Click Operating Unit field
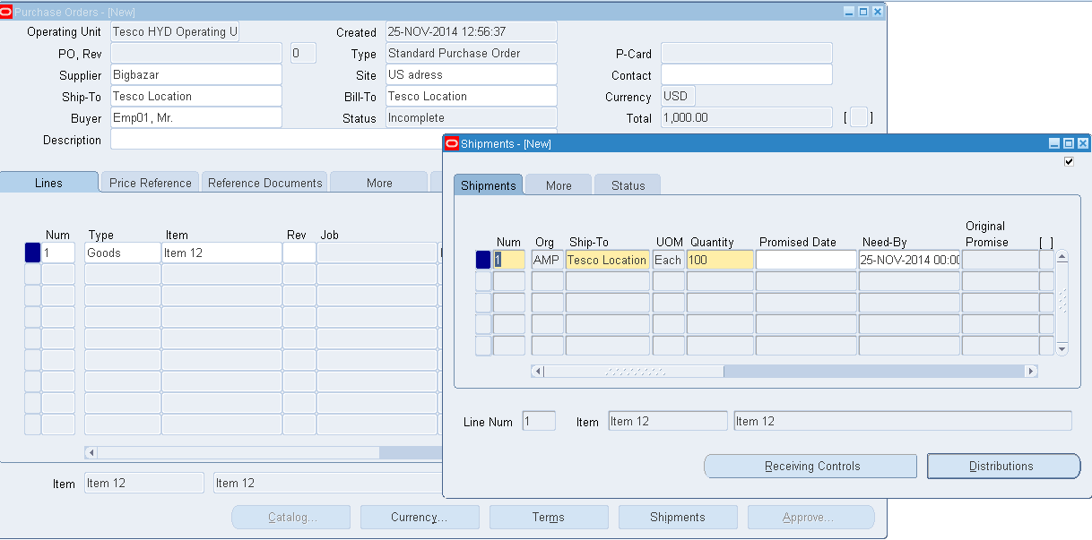Screen dimensions: 1092x540 point(175,31)
